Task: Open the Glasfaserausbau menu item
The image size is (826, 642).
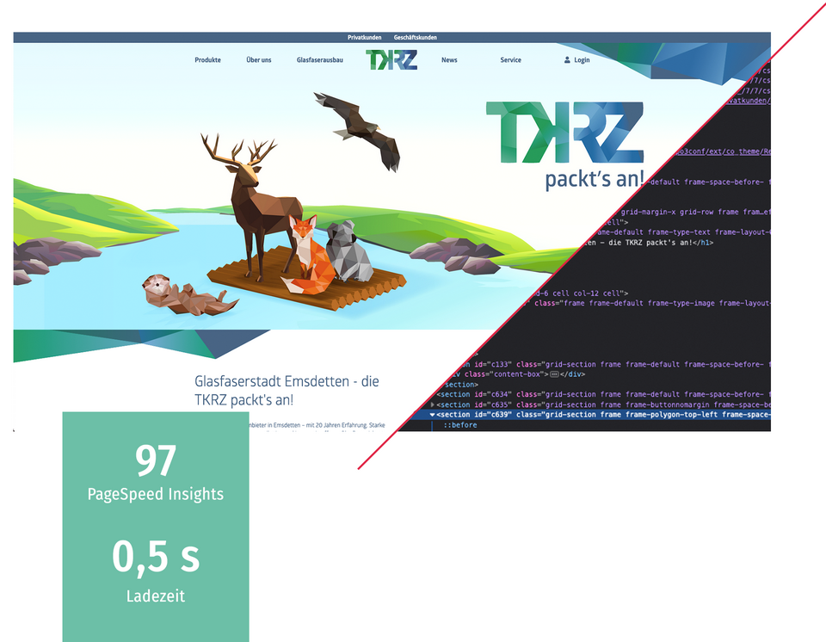Action: [x=320, y=60]
